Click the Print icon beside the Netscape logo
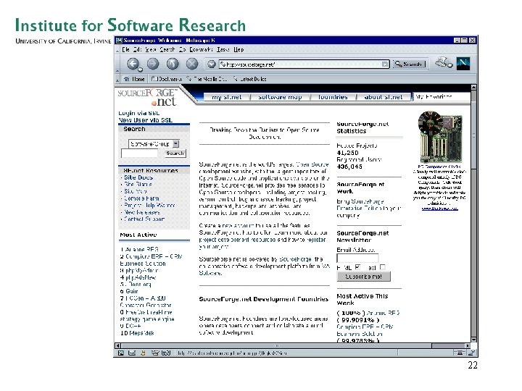This screenshot has width=522, height=391. point(442,62)
